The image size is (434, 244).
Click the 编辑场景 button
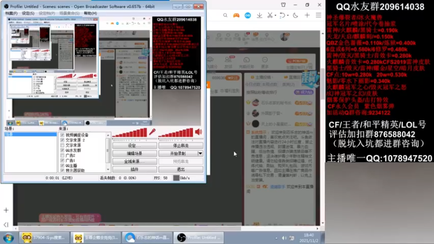[134, 153]
